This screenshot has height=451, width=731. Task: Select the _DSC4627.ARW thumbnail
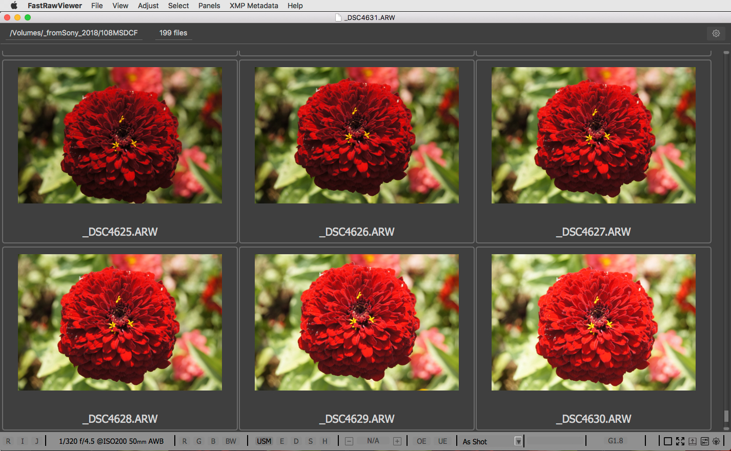coord(594,136)
